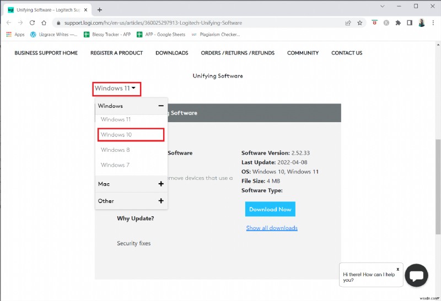This screenshot has height=301, width=441.
Task: Open Show all downloads link
Action: click(x=272, y=228)
